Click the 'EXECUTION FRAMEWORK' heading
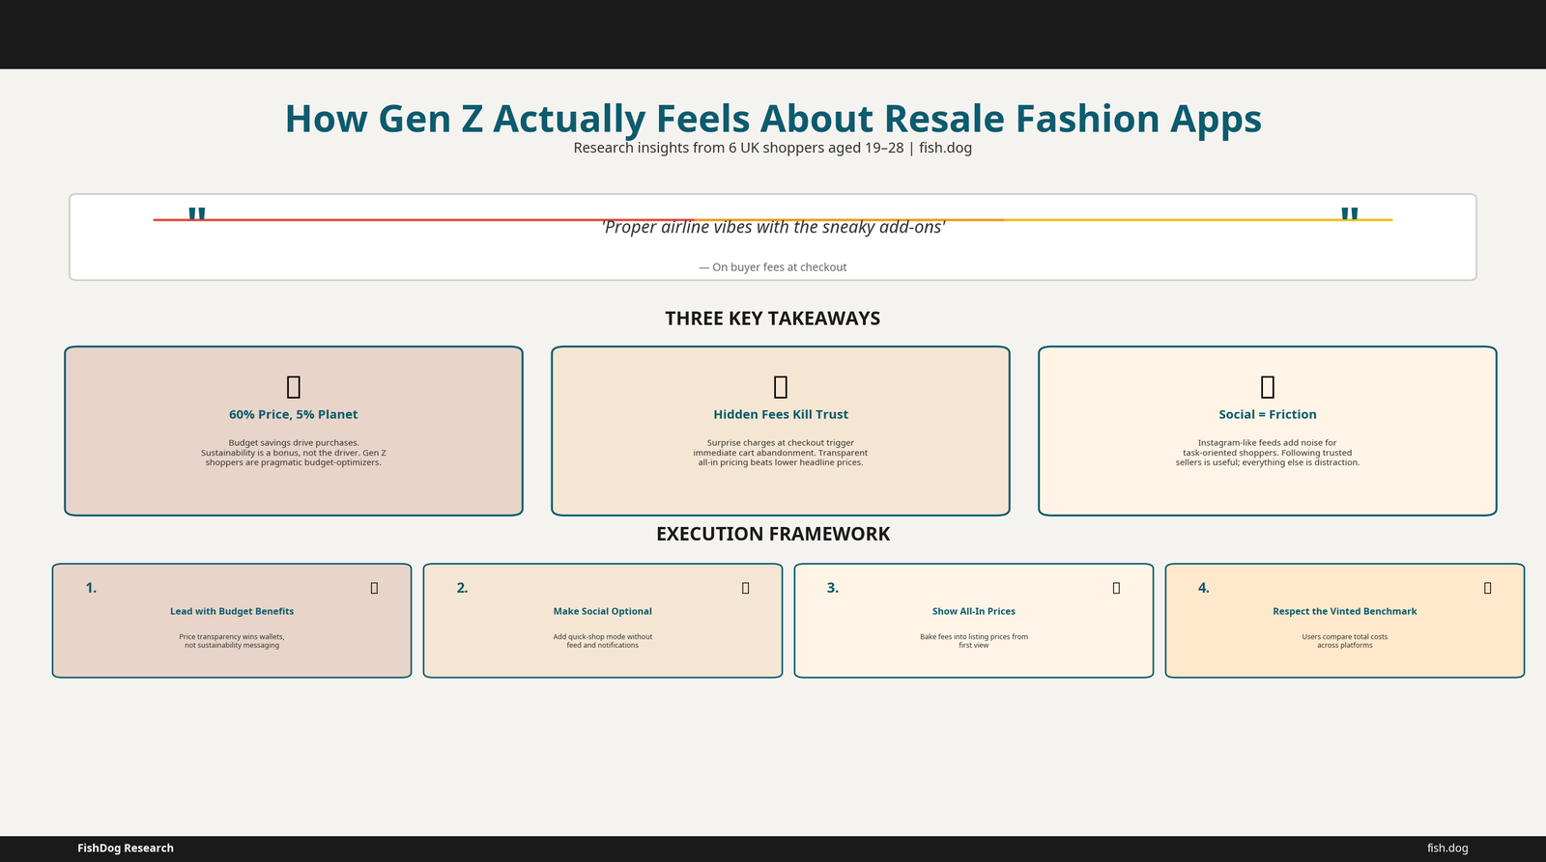 [773, 534]
